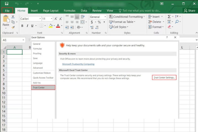This screenshot has width=198, height=132.
Task: Click Merge & Center icon
Action: click(x=82, y=22)
